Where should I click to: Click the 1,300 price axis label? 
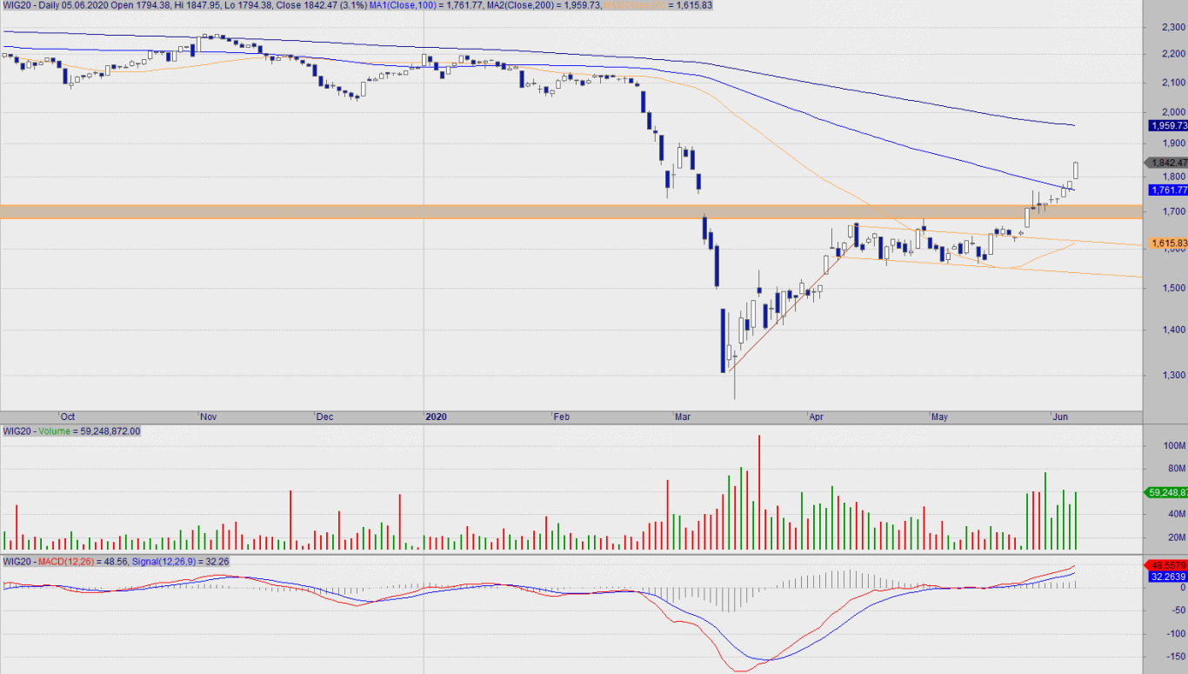point(1173,375)
